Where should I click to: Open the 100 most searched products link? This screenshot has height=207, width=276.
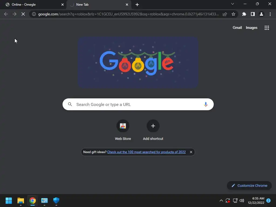[146, 152]
